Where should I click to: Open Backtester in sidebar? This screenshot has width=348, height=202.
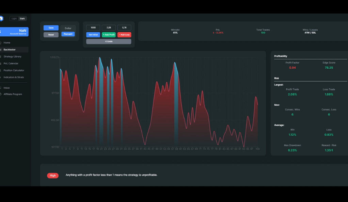pos(14,50)
